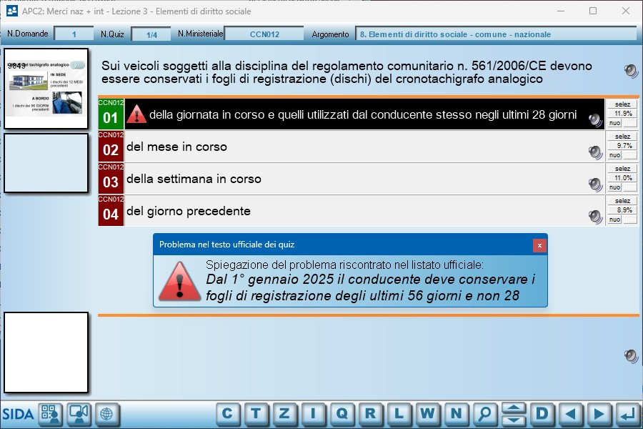The width and height of the screenshot is (643, 429).
Task: Open the tachigrafo analogico thumbnail image
Action: coord(46,89)
